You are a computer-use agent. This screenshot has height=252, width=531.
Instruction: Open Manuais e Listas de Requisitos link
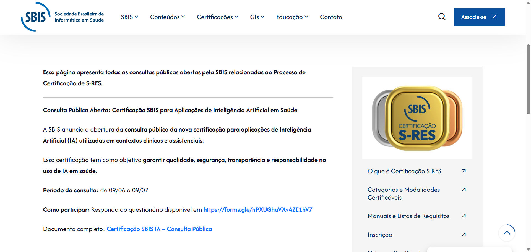[x=408, y=216]
